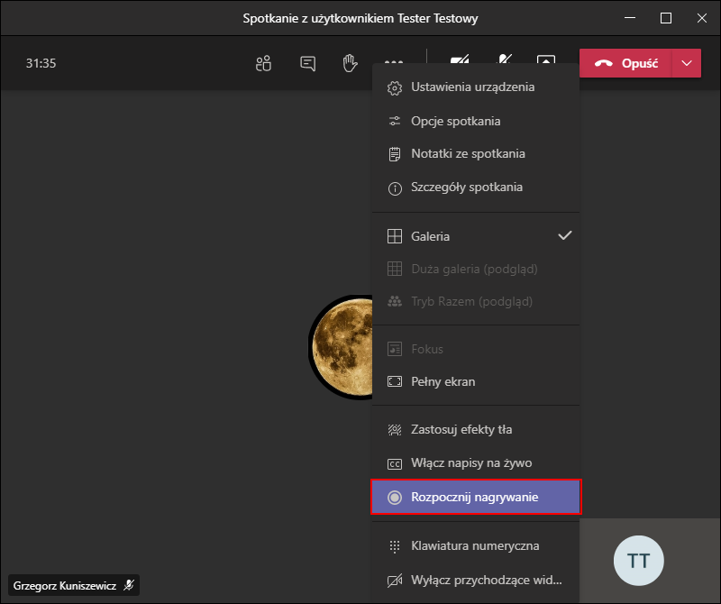Enable Włącz napisy na żywo
Image resolution: width=721 pixels, height=604 pixels.
pyautogui.click(x=476, y=463)
